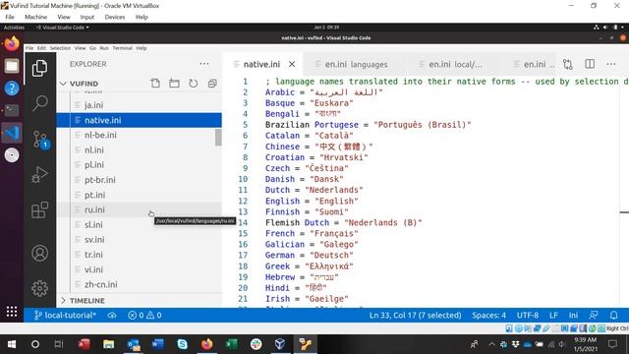Viewport: 629px width, 354px height.
Task: Expand the TIMELINE section
Action: (x=87, y=300)
